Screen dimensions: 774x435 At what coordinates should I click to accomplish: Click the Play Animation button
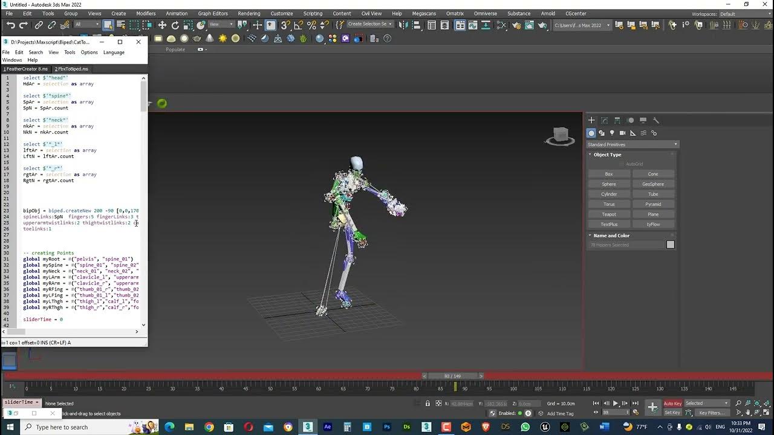616,403
